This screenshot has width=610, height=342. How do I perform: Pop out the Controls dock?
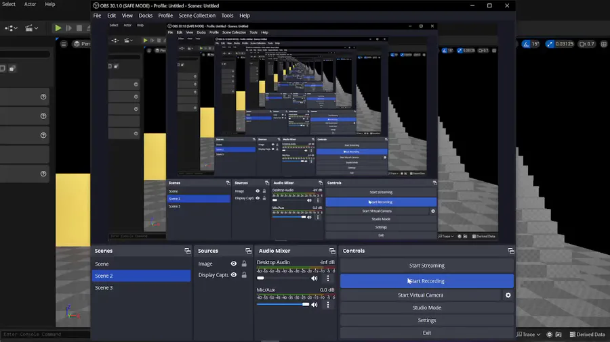[x=511, y=251]
